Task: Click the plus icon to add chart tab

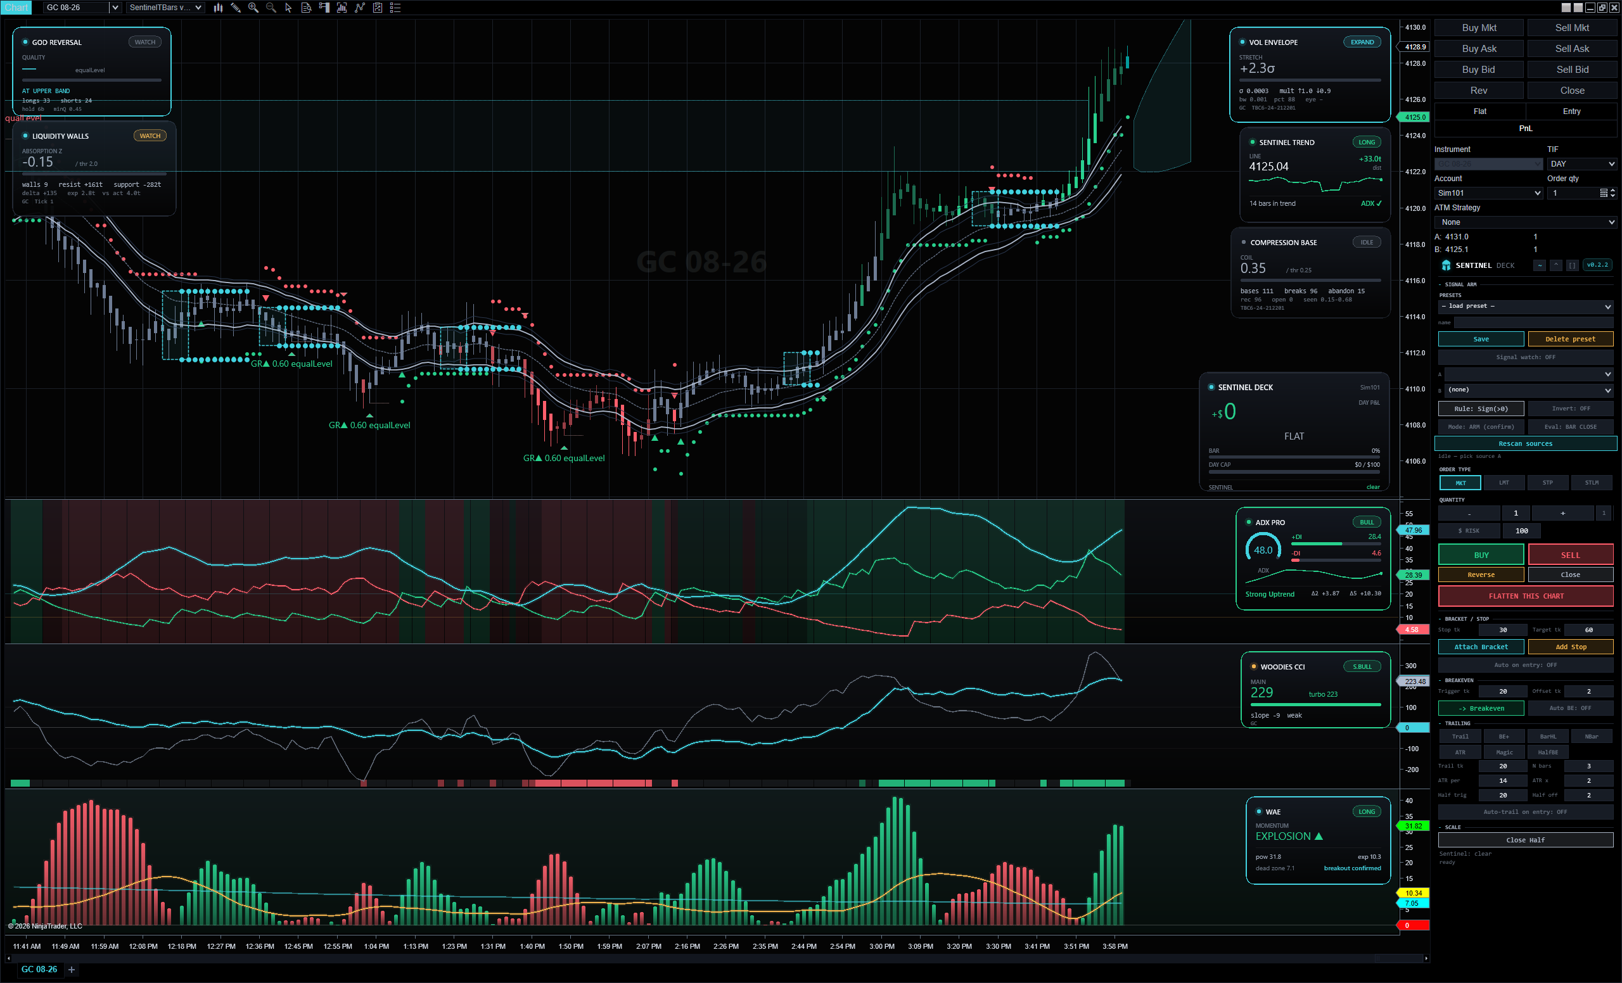Action: [x=72, y=969]
